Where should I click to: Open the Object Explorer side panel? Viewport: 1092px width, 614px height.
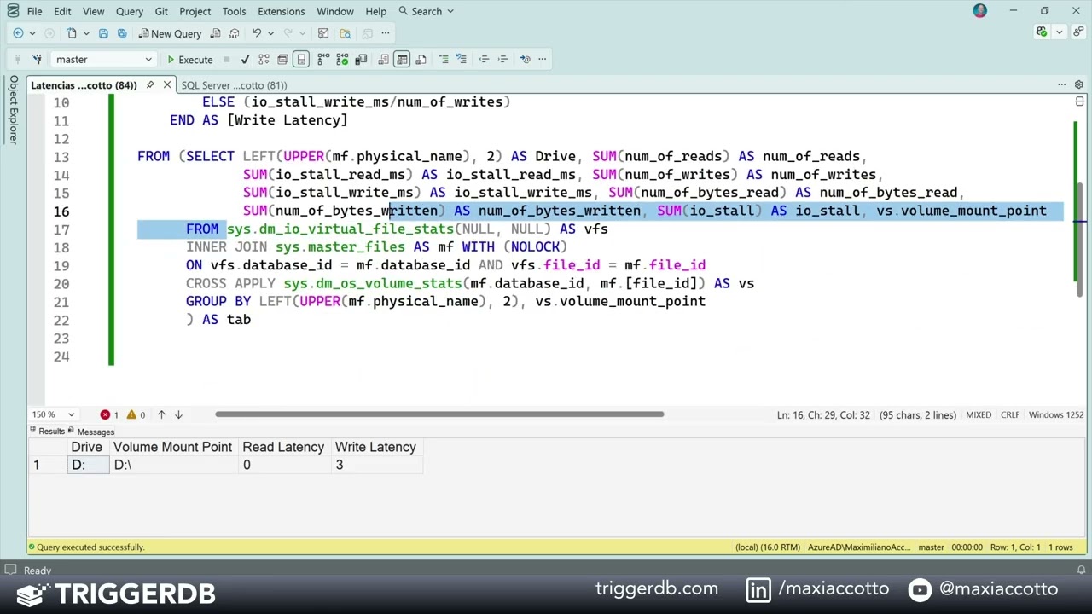(x=13, y=109)
